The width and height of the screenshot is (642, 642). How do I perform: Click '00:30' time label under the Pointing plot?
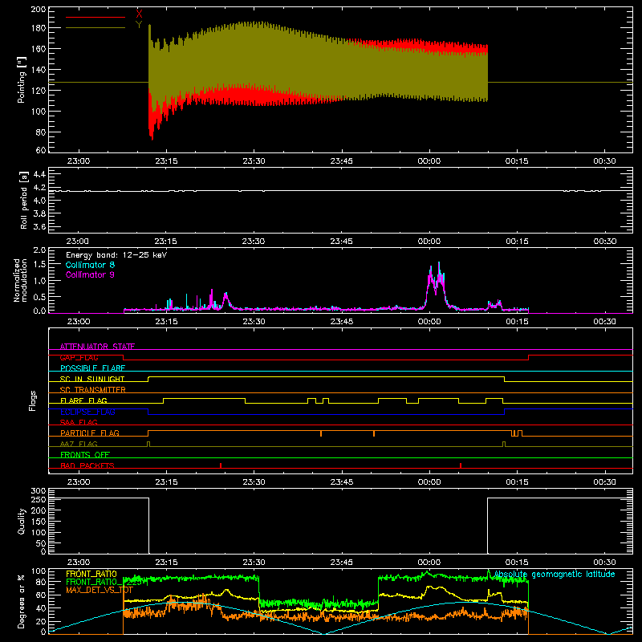[605, 161]
